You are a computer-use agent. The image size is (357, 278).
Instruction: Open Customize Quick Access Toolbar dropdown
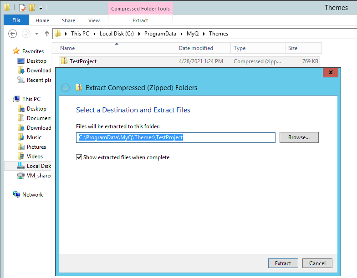[x=41, y=8]
